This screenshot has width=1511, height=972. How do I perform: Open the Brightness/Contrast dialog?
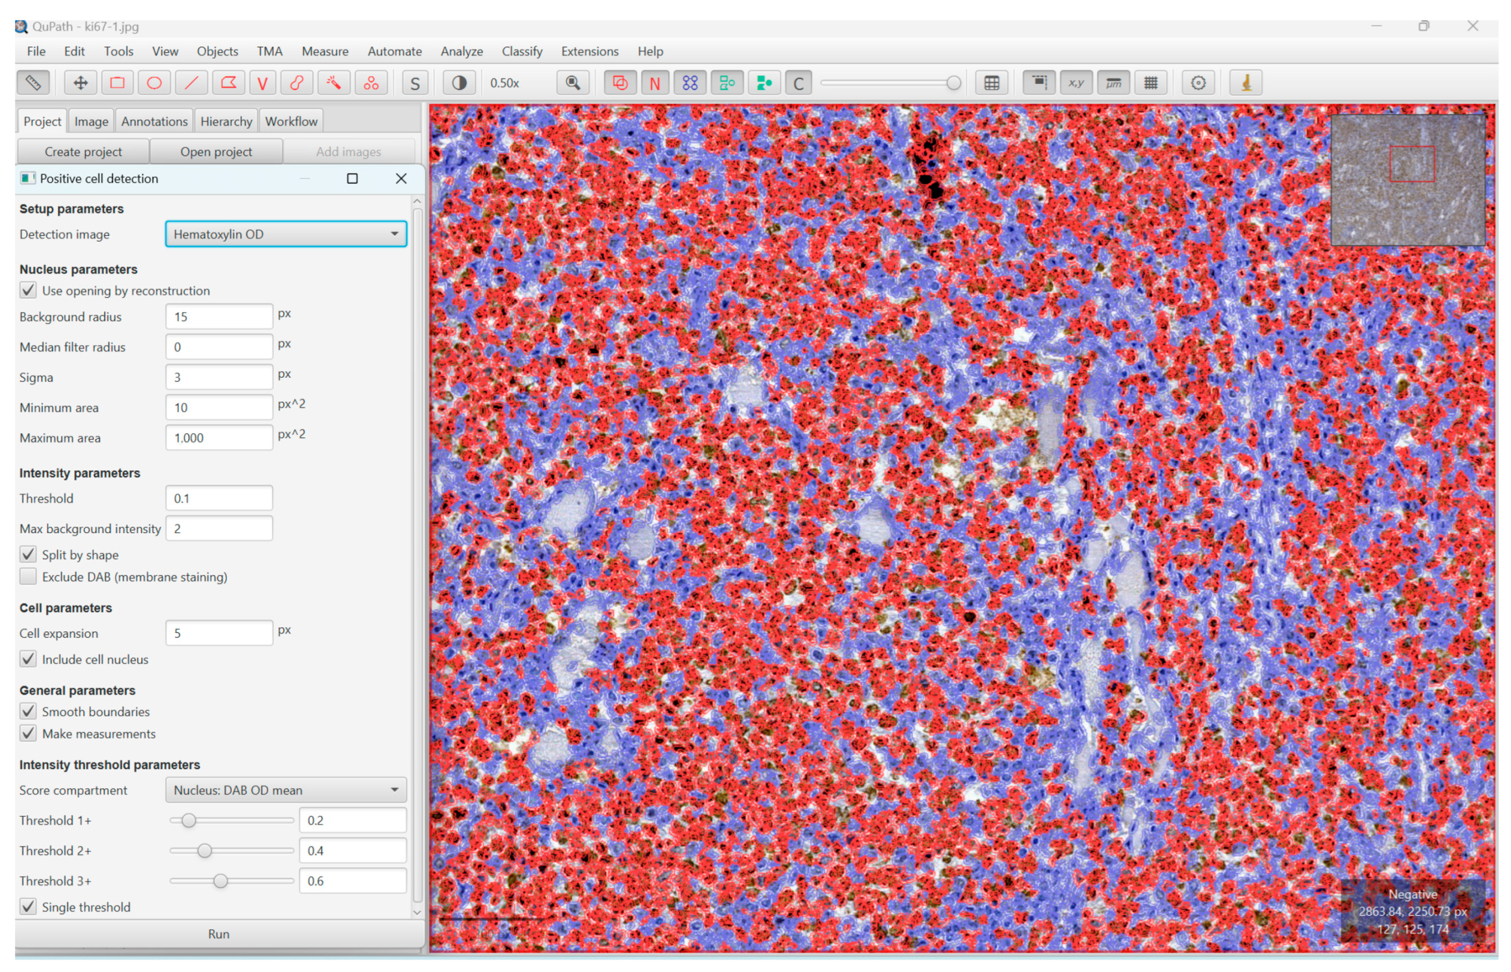tap(459, 83)
